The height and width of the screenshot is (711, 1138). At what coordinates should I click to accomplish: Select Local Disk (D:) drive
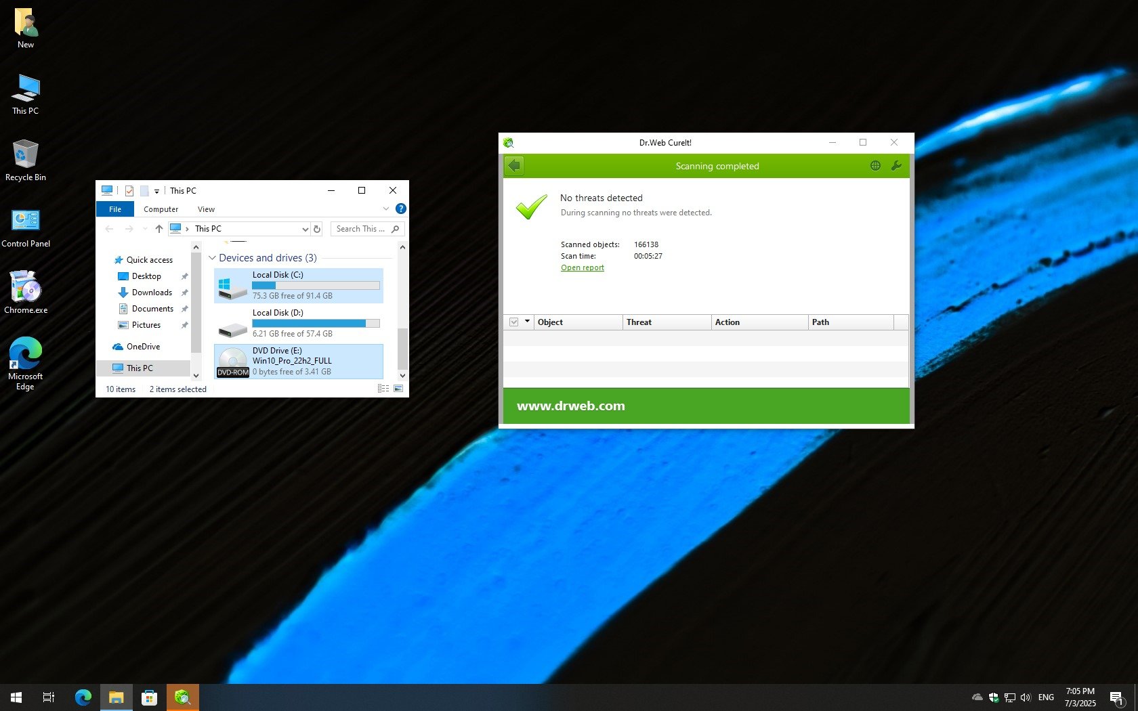[x=299, y=323]
